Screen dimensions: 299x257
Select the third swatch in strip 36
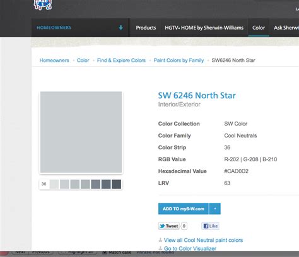pos(75,184)
